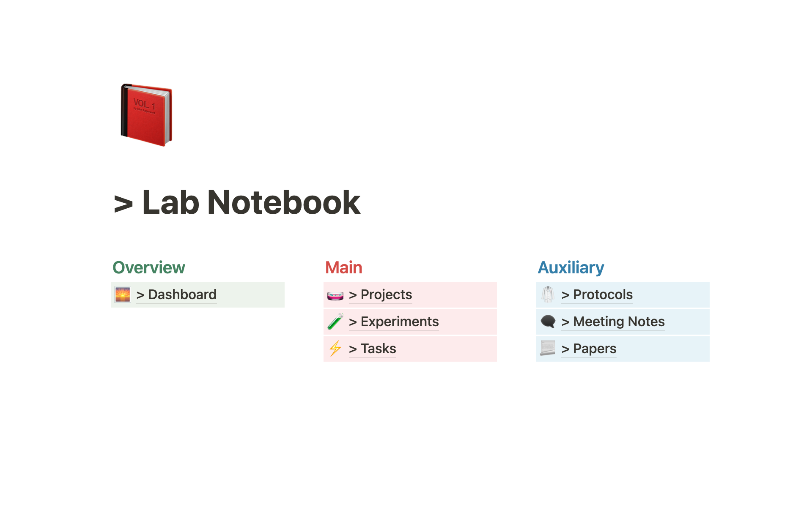This screenshot has width=812, height=507.
Task: Click the Main category label
Action: pos(344,267)
